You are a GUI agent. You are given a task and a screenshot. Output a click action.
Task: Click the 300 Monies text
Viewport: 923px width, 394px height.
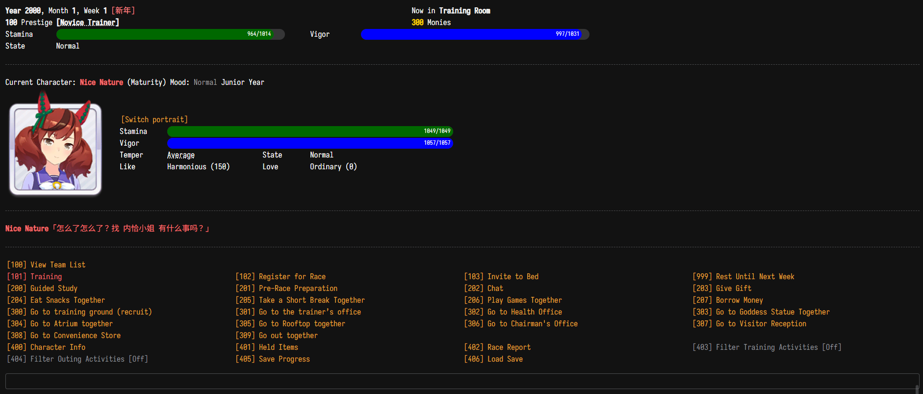click(431, 23)
